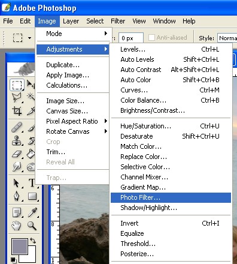Viewport: 237px width, 264px height.
Task: Open the Filter menu
Action: pyautogui.click(x=118, y=21)
